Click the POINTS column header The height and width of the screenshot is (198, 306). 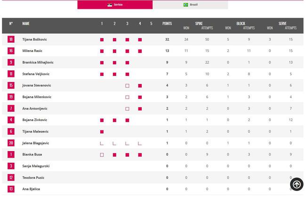coord(167,23)
